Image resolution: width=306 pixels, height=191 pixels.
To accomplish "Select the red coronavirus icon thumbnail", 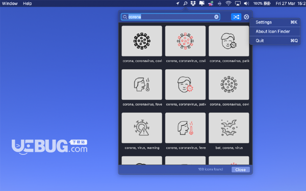I will click(x=186, y=41).
